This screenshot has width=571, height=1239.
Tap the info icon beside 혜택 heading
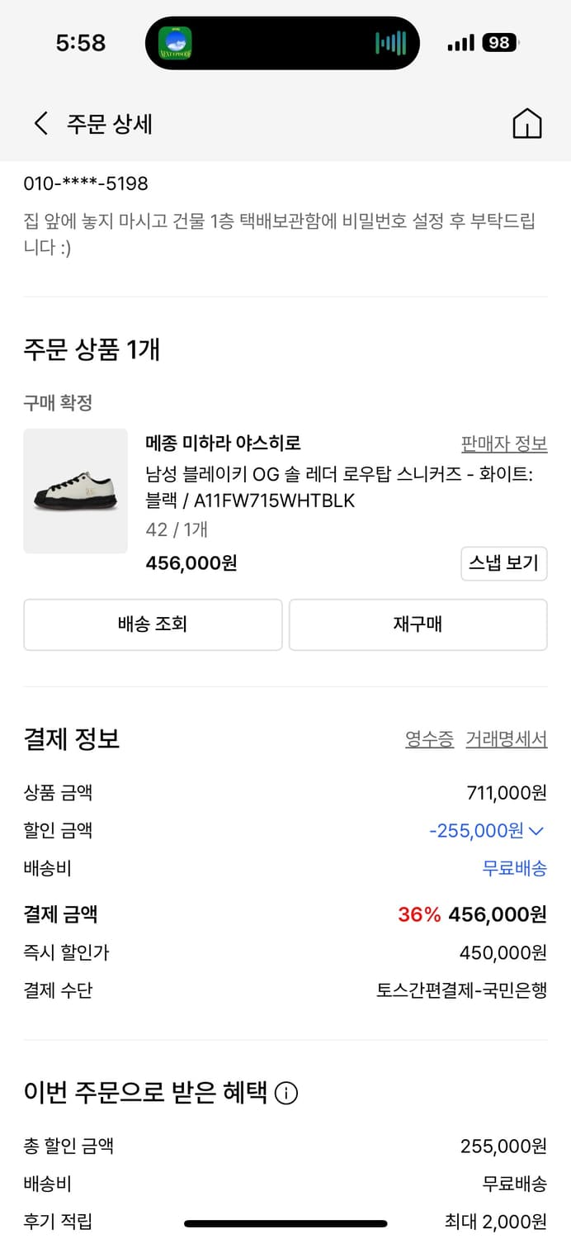click(286, 1094)
